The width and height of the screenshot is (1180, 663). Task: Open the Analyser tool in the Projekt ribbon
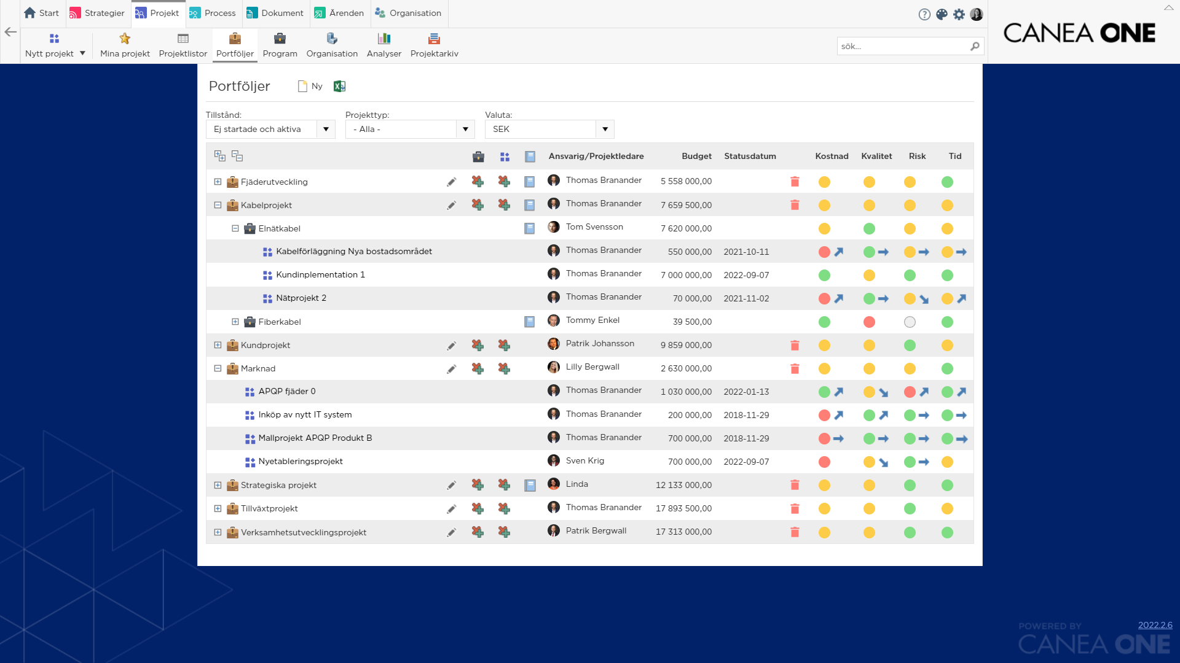[x=383, y=45]
